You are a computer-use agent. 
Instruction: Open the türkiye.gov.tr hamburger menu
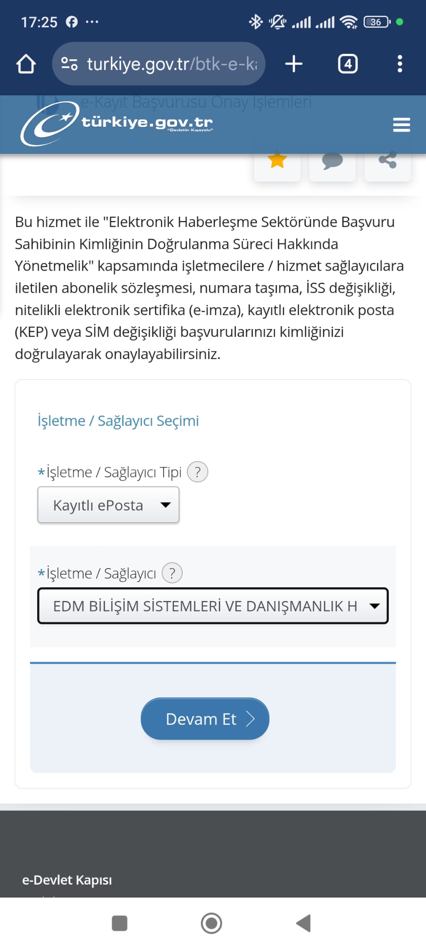coord(401,125)
